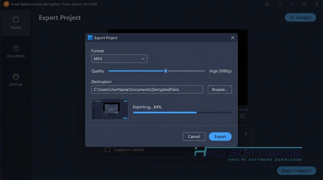Open help question mark icon
The image size is (323, 180).
pos(279,4)
